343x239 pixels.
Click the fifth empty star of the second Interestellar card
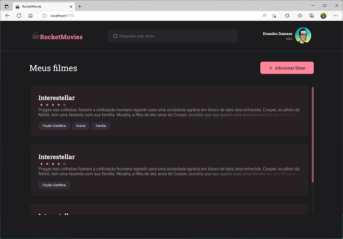pos(64,164)
